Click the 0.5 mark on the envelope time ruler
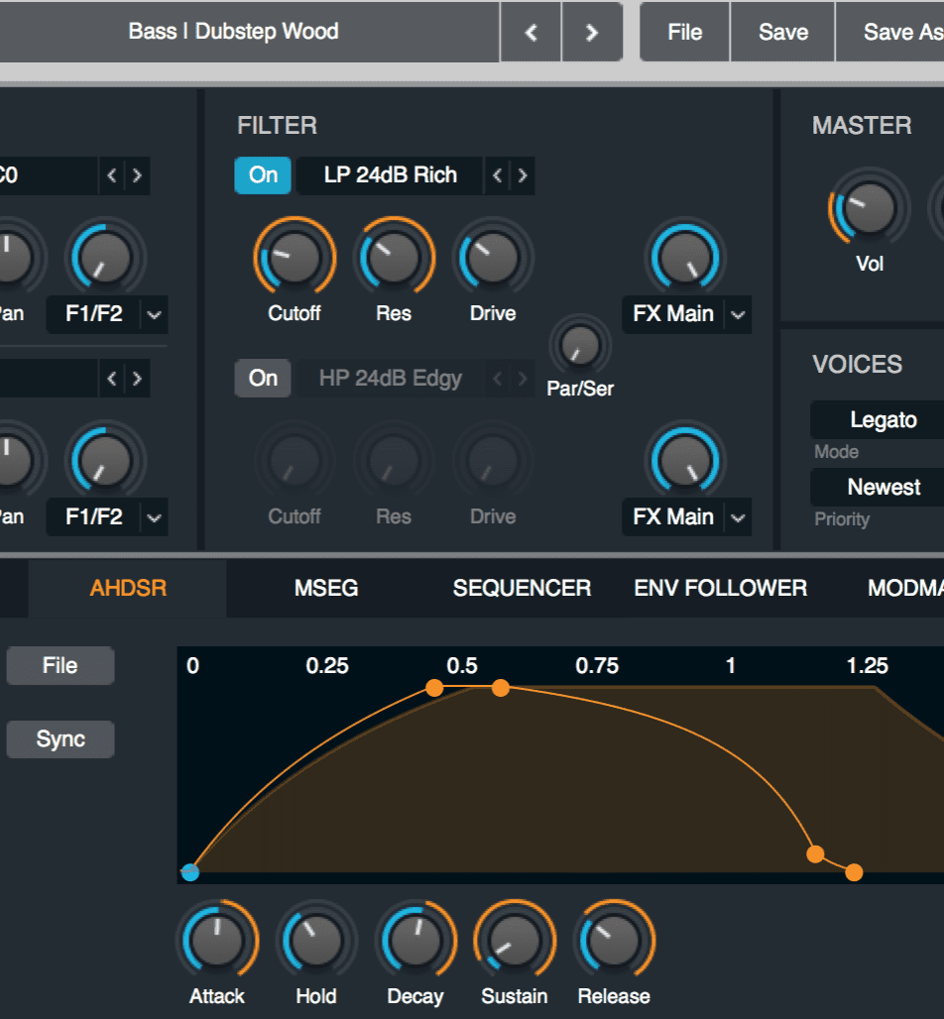 [462, 665]
